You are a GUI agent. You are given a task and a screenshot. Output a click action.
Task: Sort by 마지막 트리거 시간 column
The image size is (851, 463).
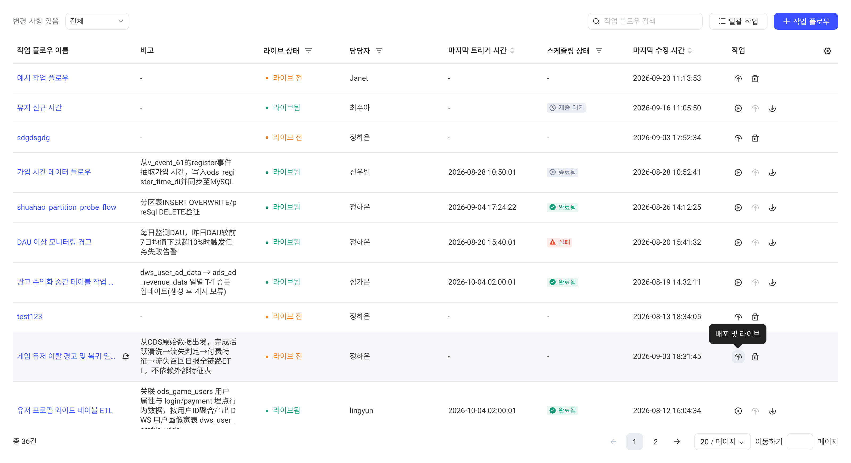[x=512, y=50]
